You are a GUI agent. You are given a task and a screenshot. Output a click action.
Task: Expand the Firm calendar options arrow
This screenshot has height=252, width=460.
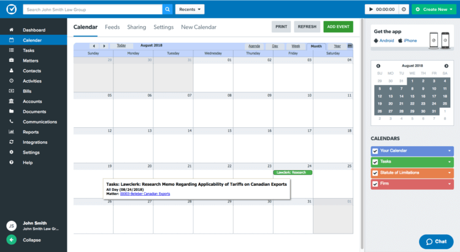point(449,185)
